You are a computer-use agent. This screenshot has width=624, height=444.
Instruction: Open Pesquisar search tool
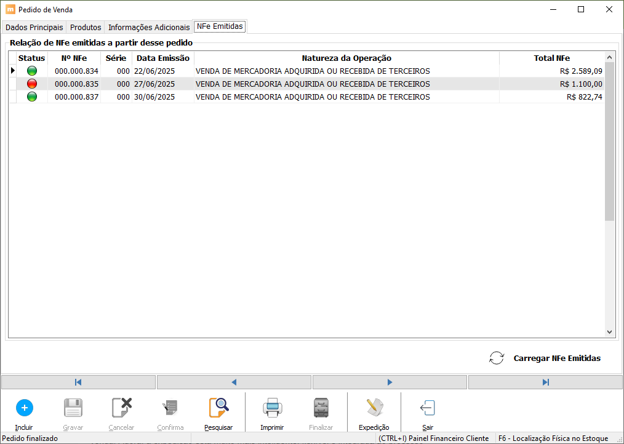218,407
